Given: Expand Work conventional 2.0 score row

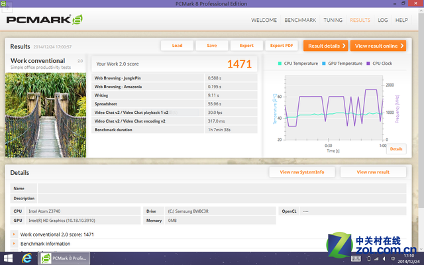Looking at the screenshot, I should pyautogui.click(x=14, y=235).
